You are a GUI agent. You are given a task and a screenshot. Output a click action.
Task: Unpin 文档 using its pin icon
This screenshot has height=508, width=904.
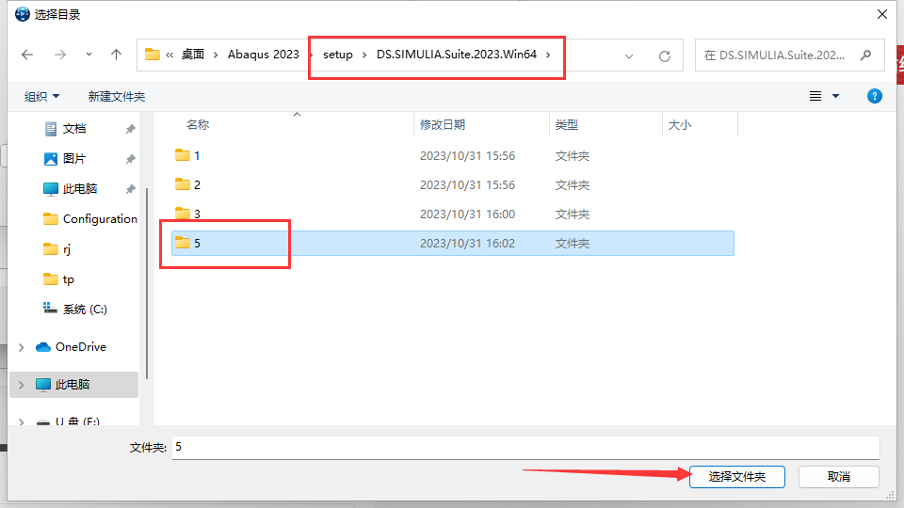[130, 129]
